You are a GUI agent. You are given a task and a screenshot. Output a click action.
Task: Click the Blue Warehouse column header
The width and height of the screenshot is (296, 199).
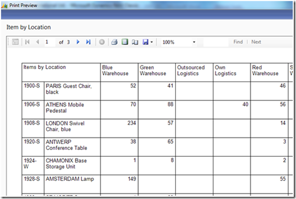pyautogui.click(x=119, y=72)
